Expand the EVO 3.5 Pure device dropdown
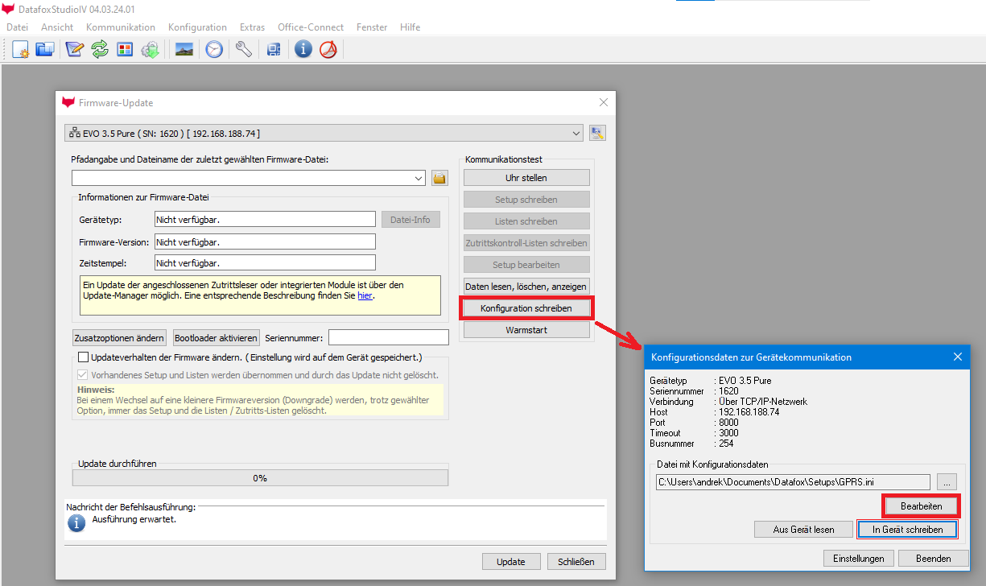 576,134
